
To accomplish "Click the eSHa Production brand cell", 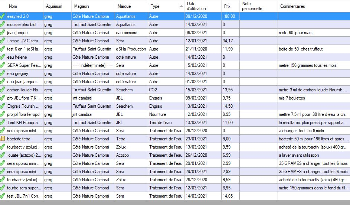I will pyautogui.click(x=131, y=49).
